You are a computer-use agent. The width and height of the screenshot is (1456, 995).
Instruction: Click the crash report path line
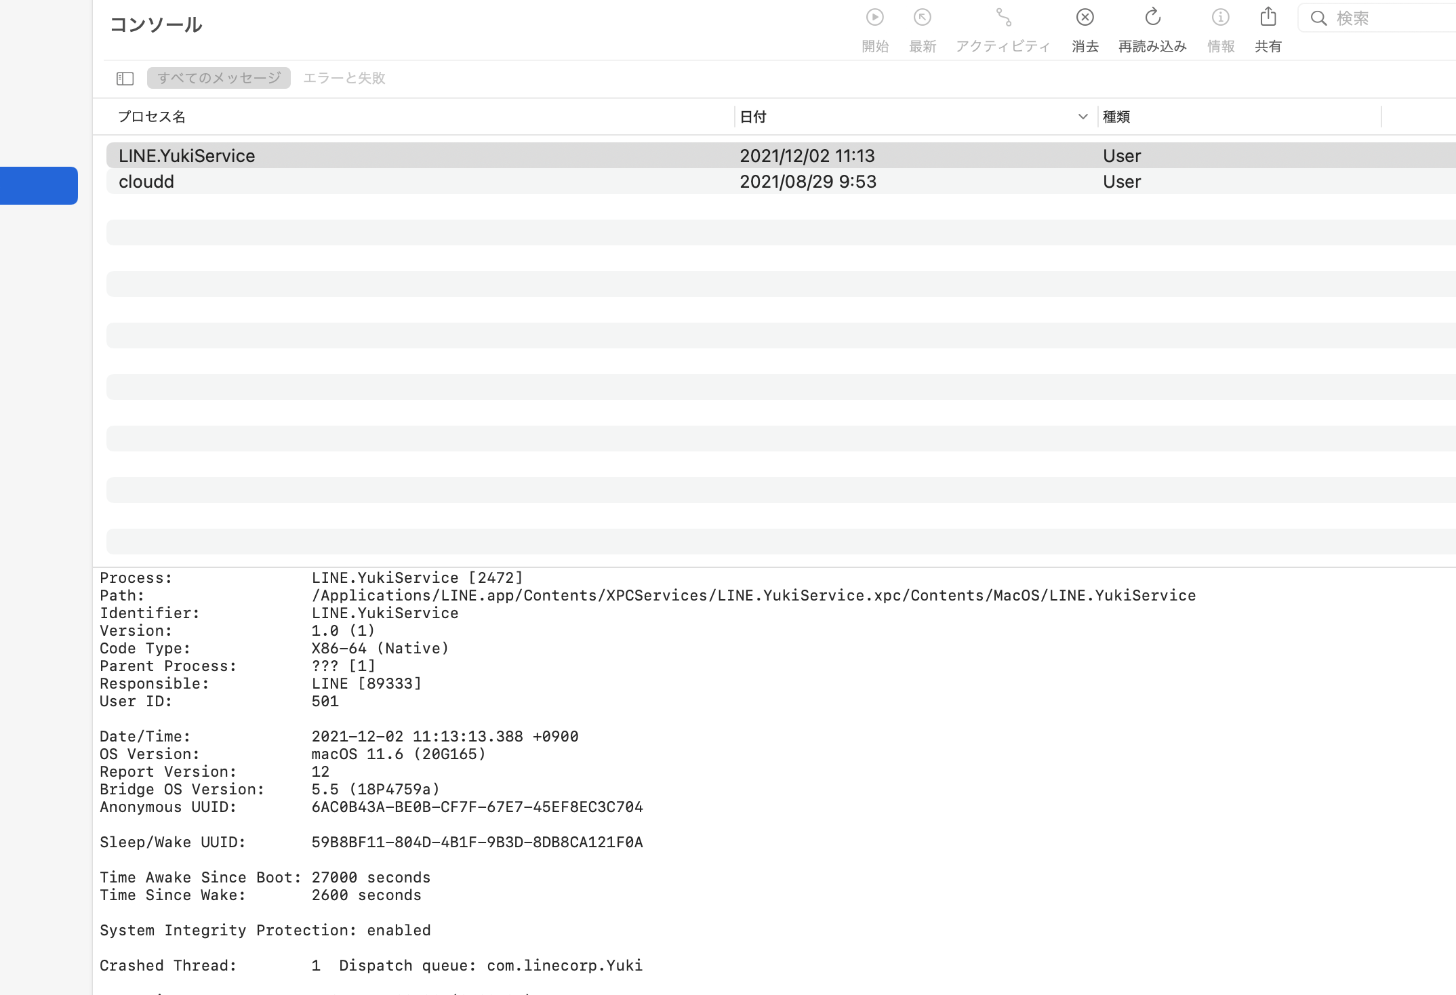pos(752,595)
